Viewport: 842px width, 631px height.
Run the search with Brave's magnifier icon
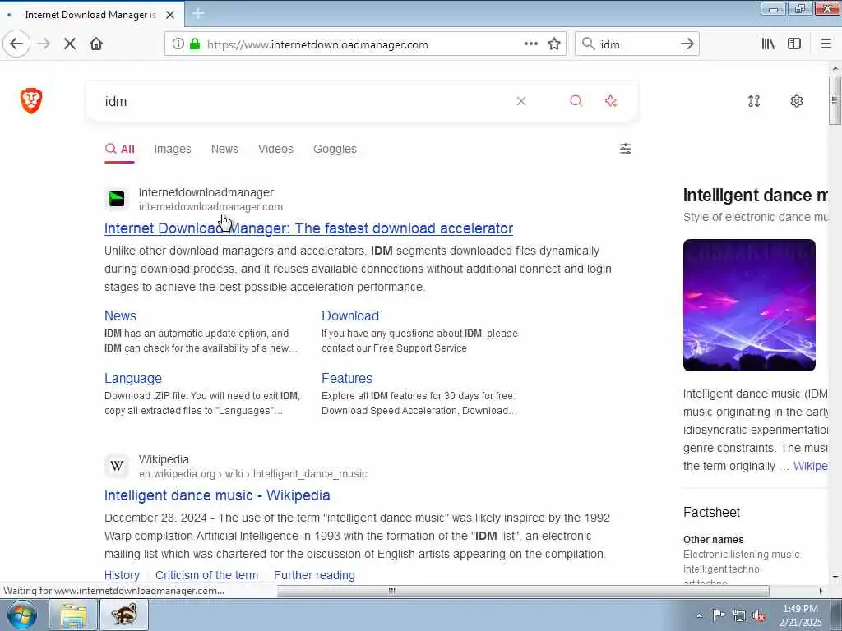coord(576,101)
